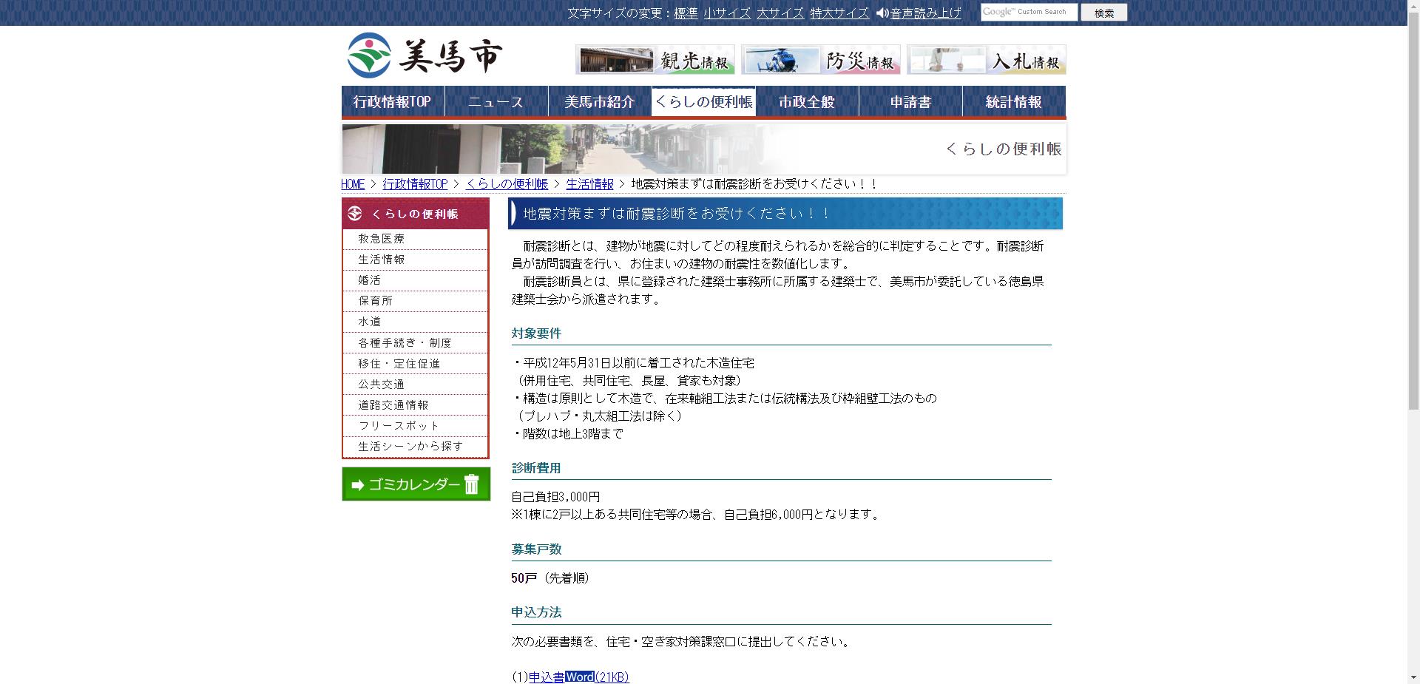Screen dimensions: 1420x684
Task: Open the 防災情報 helicopter banner
Action: click(821, 59)
